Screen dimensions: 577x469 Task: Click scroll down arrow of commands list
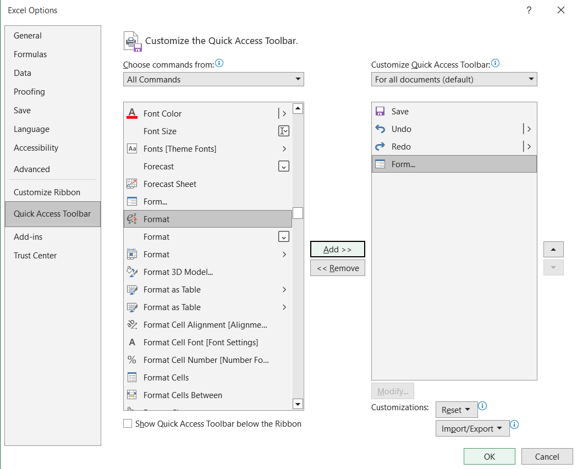[x=298, y=404]
